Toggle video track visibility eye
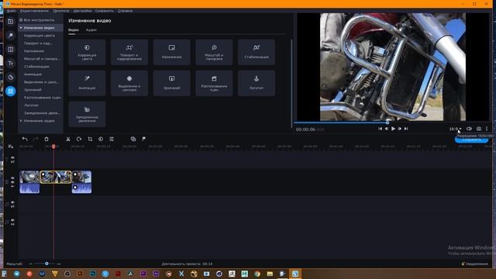Viewport: 496px width, 279px height. click(12, 177)
